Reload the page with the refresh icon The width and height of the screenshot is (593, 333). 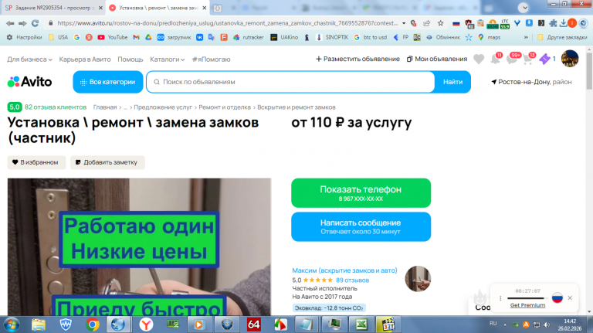click(36, 23)
